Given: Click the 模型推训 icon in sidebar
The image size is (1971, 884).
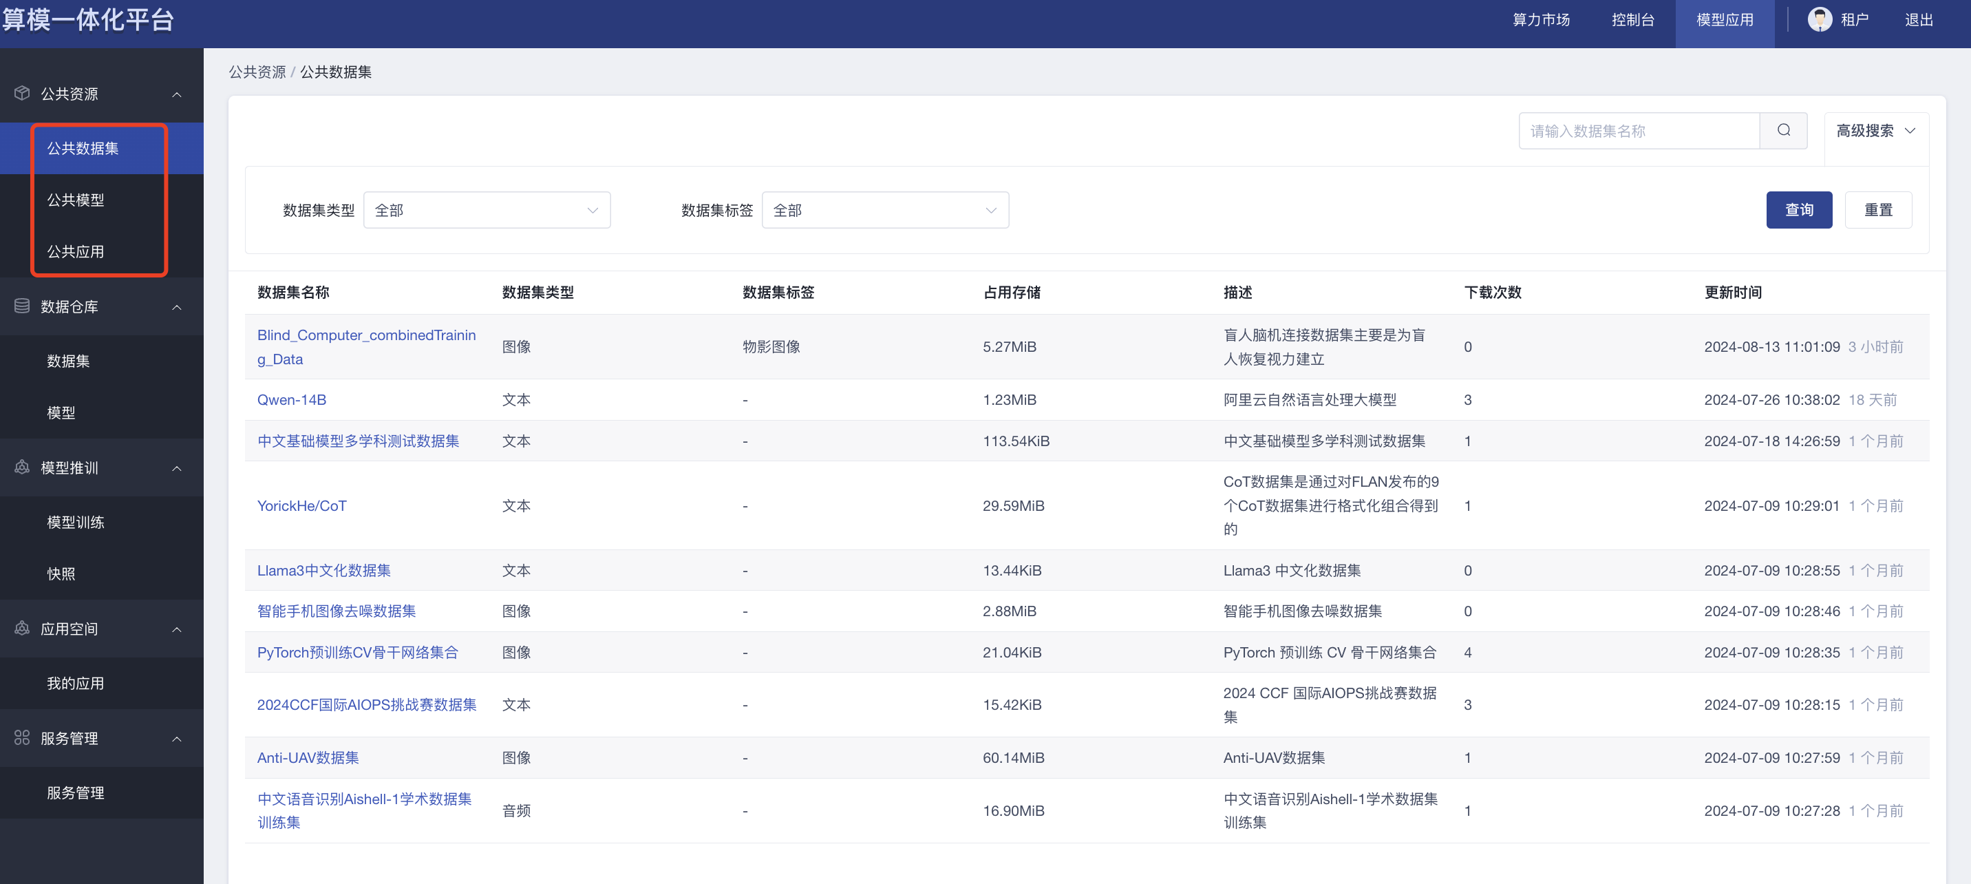Looking at the screenshot, I should tap(22, 467).
